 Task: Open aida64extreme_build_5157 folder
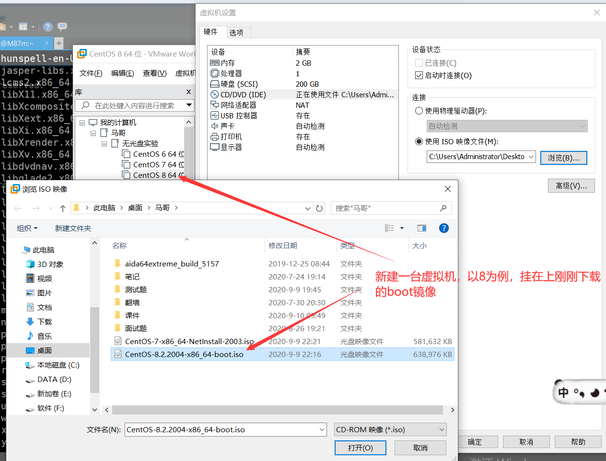click(172, 264)
